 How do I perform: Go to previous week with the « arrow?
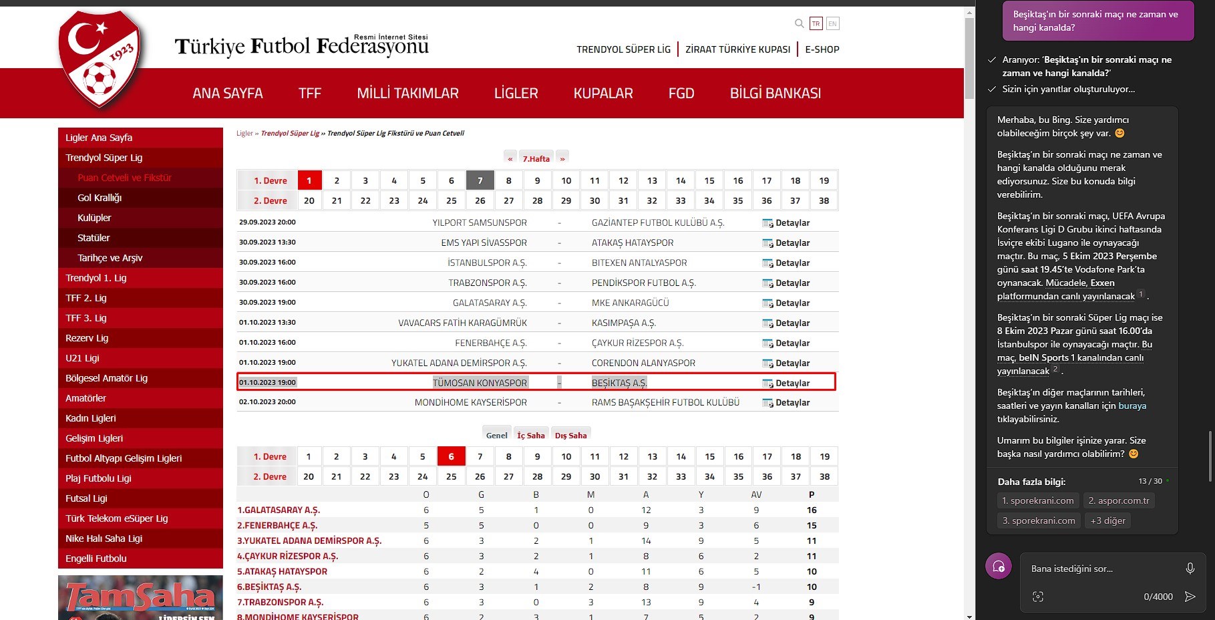(510, 158)
